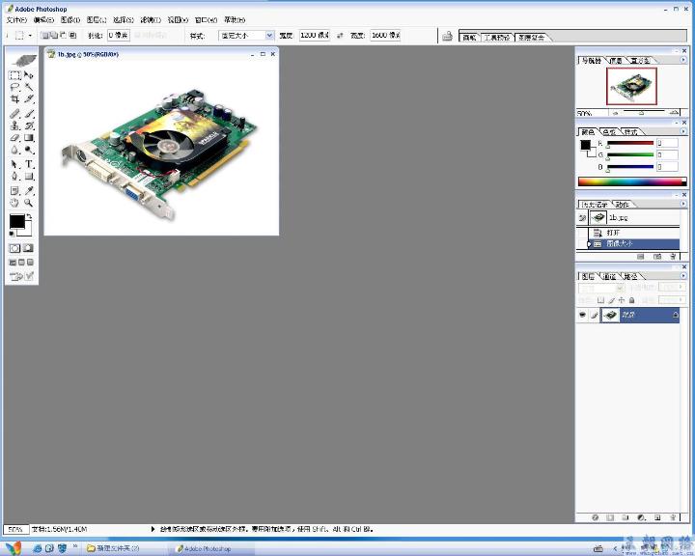Select the Blur tool
This screenshot has height=556, width=695.
coord(14,150)
